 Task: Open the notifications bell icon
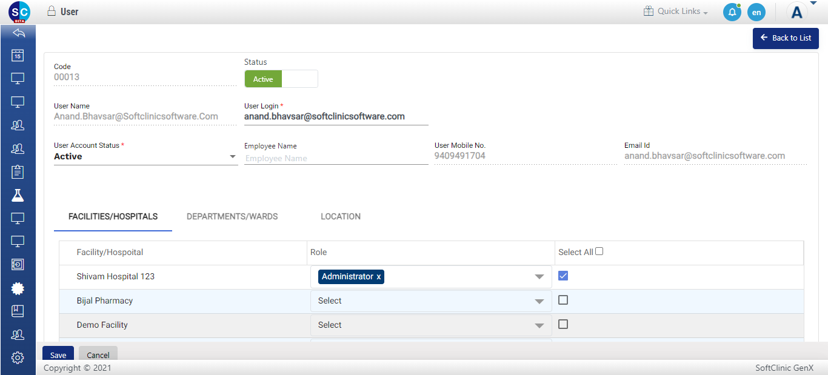click(x=732, y=12)
